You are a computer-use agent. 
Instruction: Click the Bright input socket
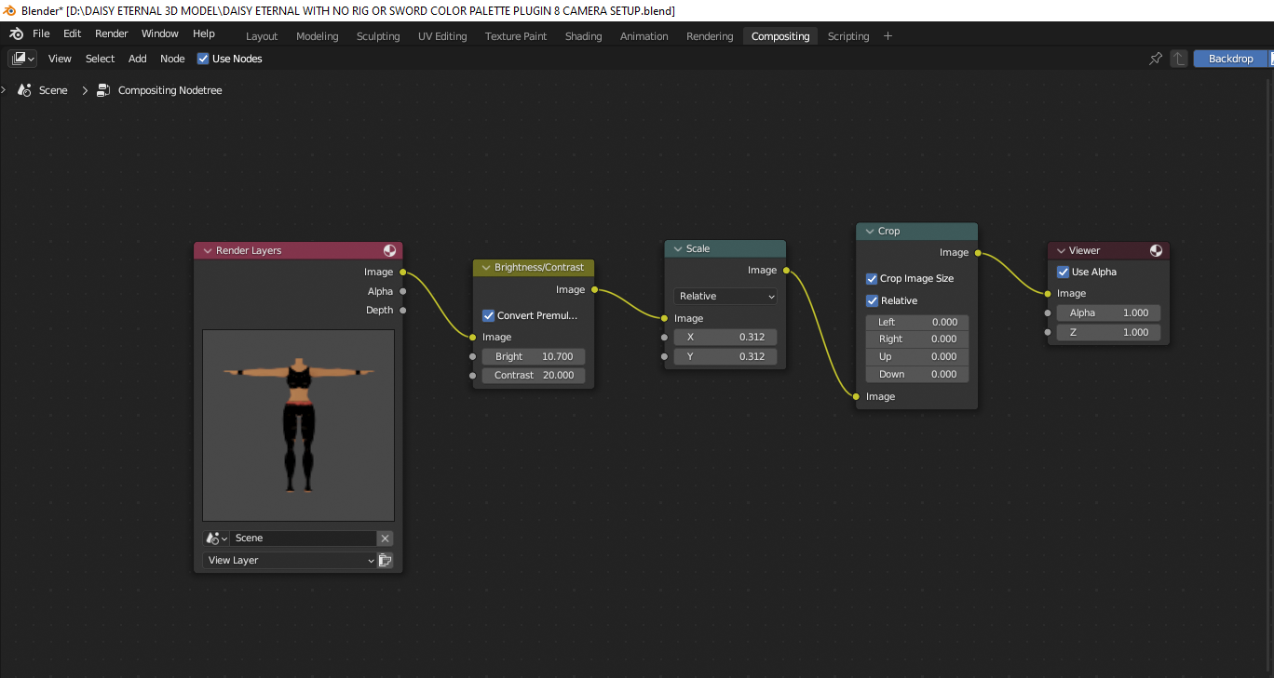(x=473, y=356)
